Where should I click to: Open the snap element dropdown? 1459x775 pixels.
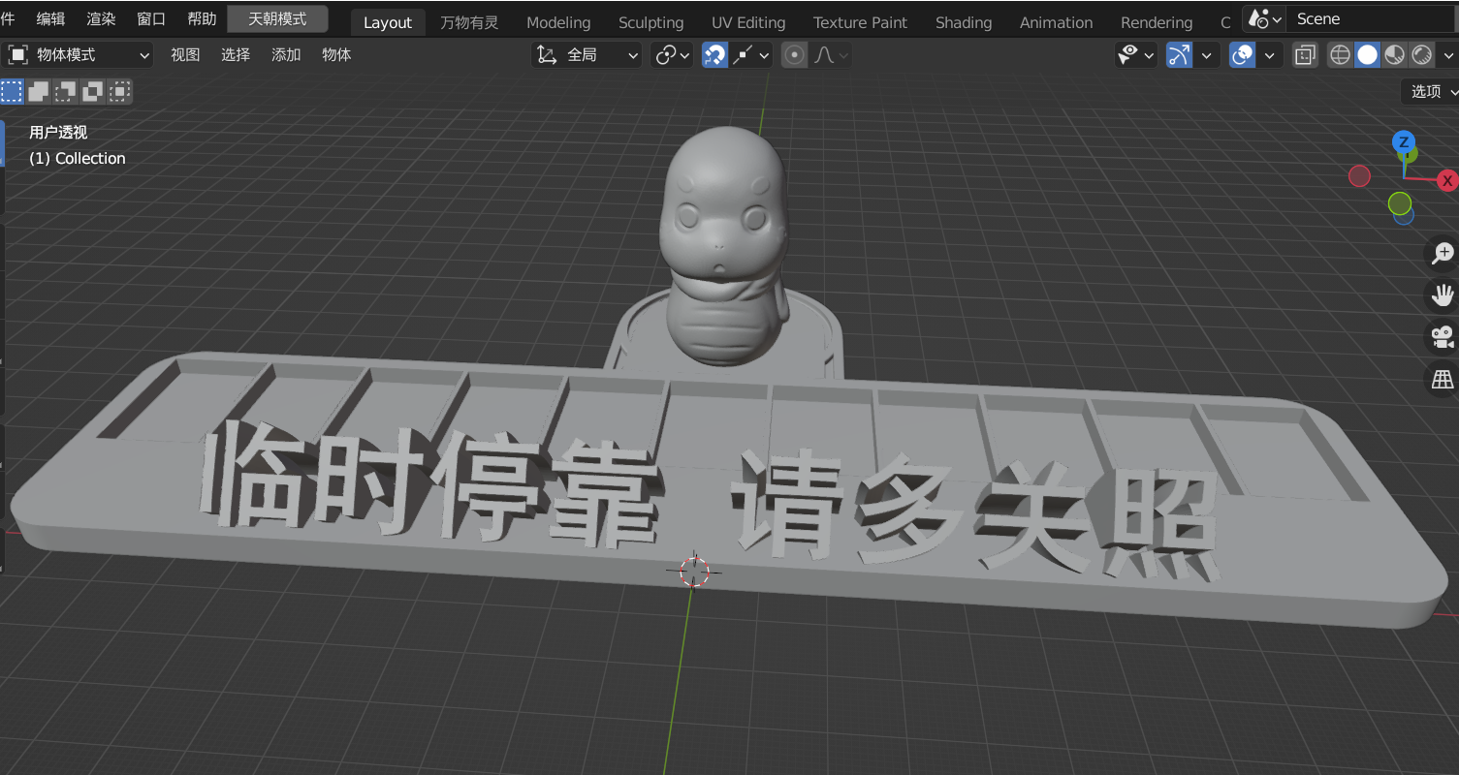point(752,55)
